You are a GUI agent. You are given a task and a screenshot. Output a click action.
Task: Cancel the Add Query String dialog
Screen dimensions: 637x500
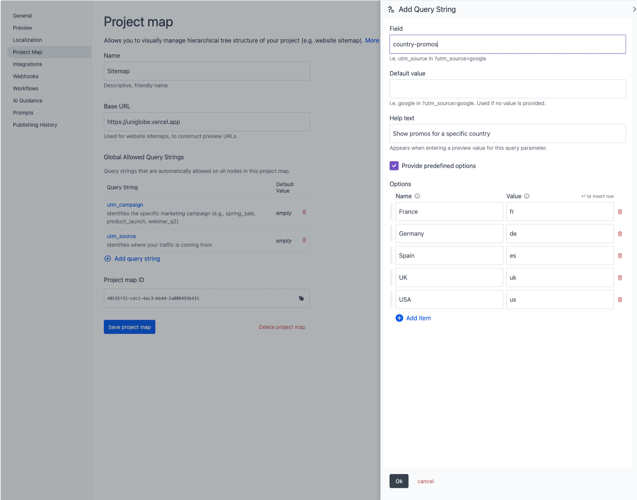point(425,481)
